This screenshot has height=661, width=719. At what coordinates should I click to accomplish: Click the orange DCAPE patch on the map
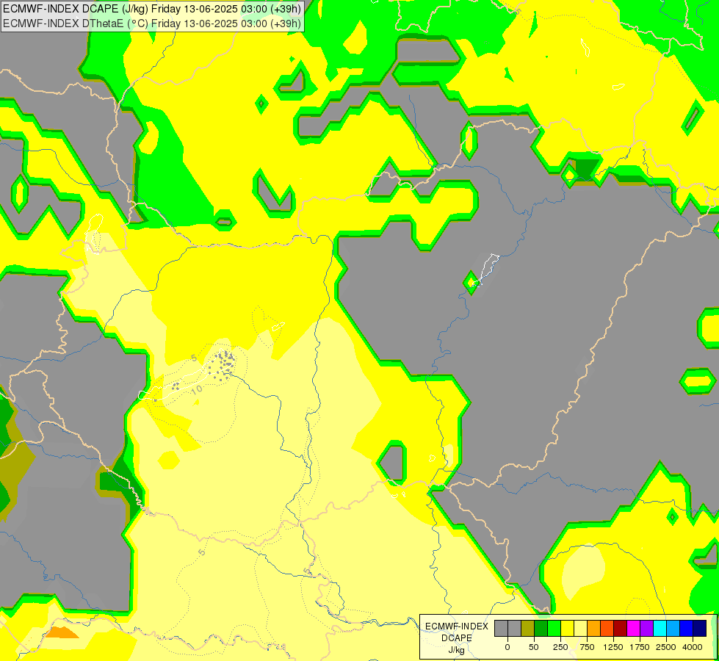coord(62,633)
